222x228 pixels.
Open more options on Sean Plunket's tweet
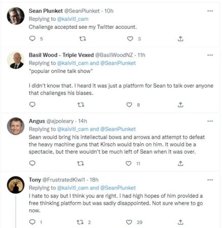point(210,11)
